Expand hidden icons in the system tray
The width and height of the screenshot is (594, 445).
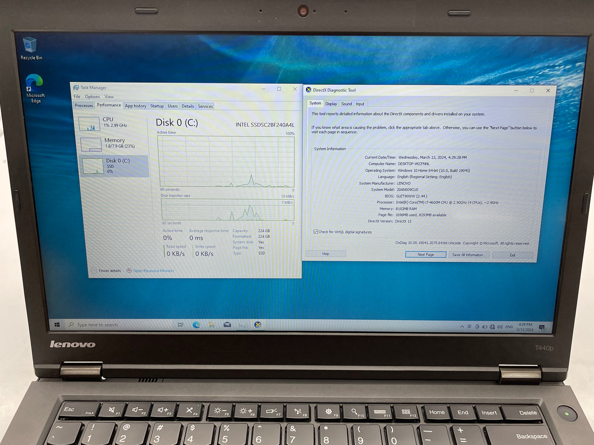(462, 326)
